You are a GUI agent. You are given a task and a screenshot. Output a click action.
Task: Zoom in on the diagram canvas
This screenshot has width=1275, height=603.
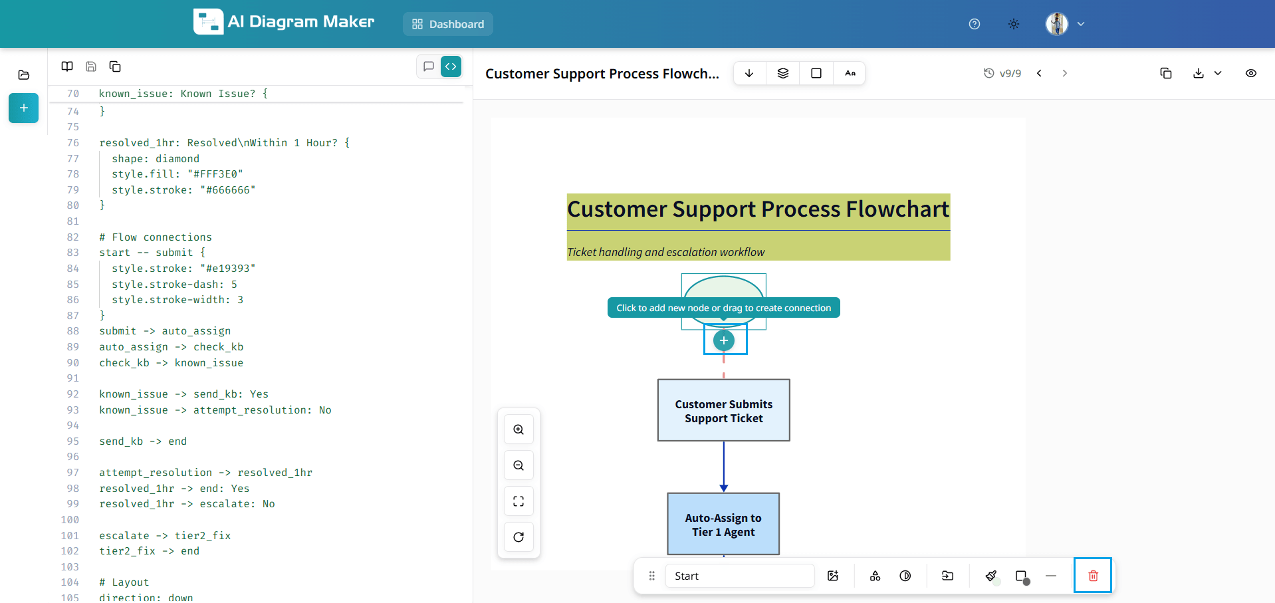[519, 429]
